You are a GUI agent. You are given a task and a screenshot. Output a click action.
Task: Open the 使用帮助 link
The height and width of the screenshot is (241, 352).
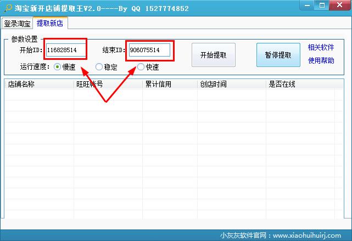[321, 60]
